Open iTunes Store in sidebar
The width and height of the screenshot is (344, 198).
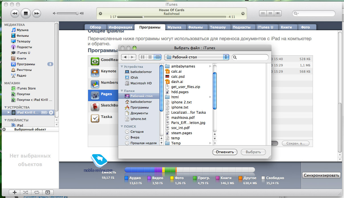[26, 88]
